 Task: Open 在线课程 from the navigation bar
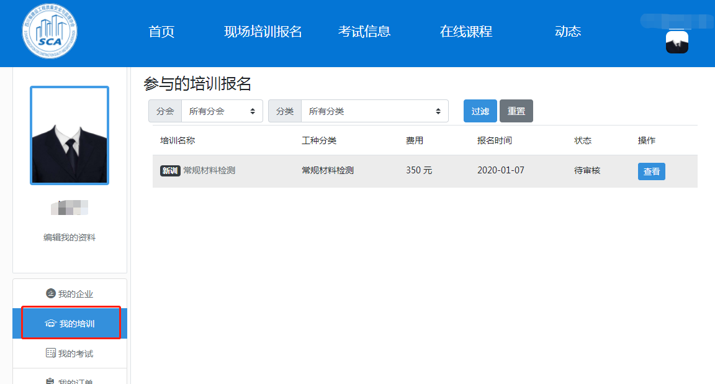pyautogui.click(x=466, y=32)
